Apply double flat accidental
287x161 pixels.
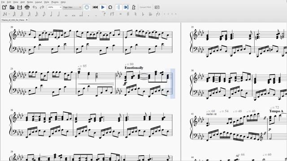pyautogui.click(x=151, y=14)
